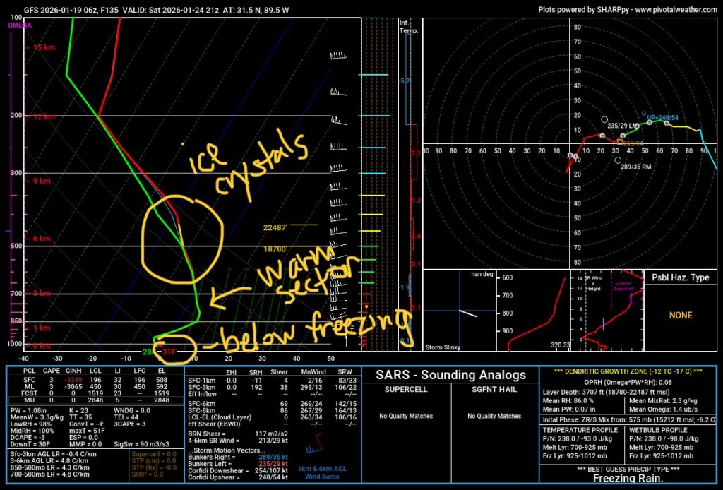
Task: Expand the Dendritic Growth Zone section header
Action: (x=628, y=371)
